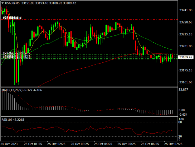The width and height of the screenshot is (195, 147).
Task: Select the price scale value 33241.85
Action: (186, 10)
